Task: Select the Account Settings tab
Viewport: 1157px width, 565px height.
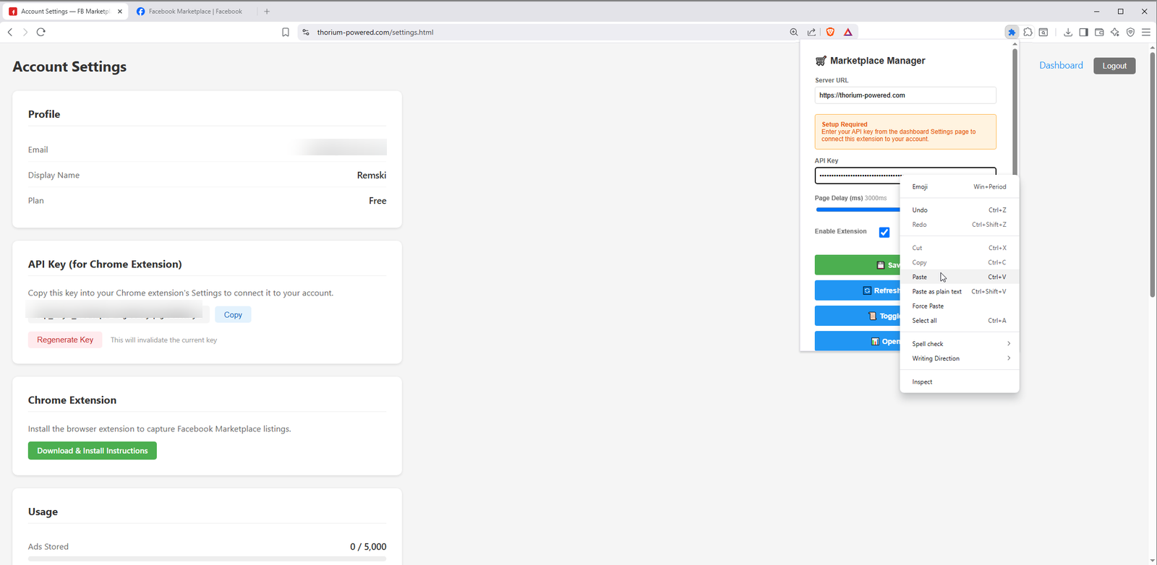Action: coord(65,12)
